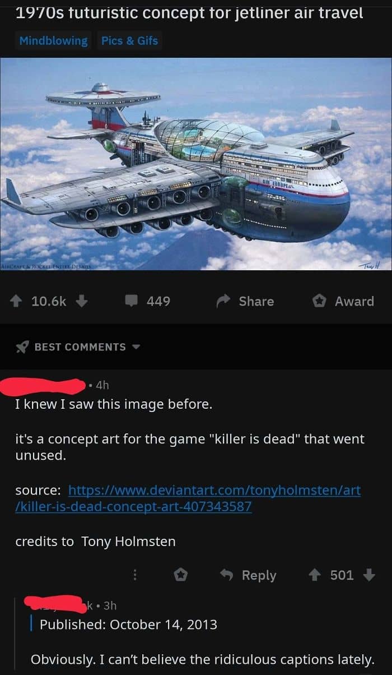Click the Award badge icon on post
The width and height of the screenshot is (392, 675).
click(x=319, y=301)
